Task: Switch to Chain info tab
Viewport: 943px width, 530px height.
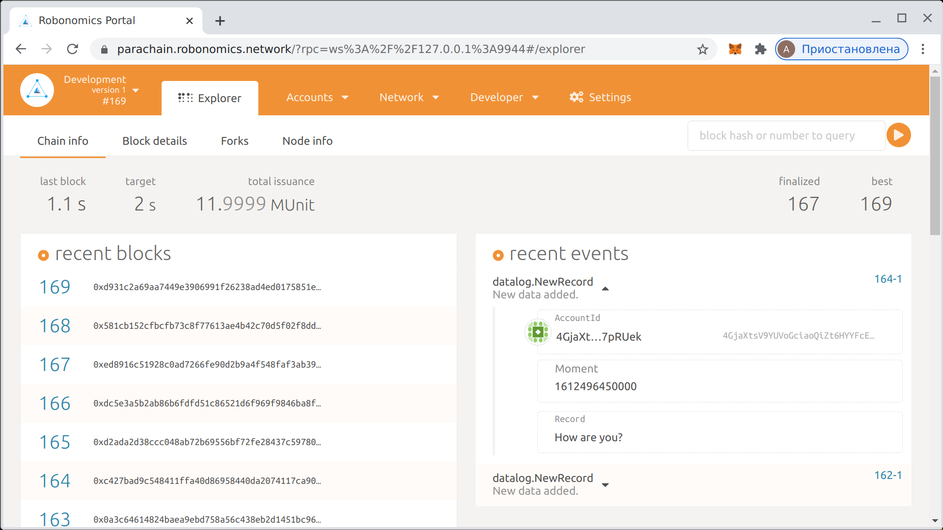Action: click(63, 141)
